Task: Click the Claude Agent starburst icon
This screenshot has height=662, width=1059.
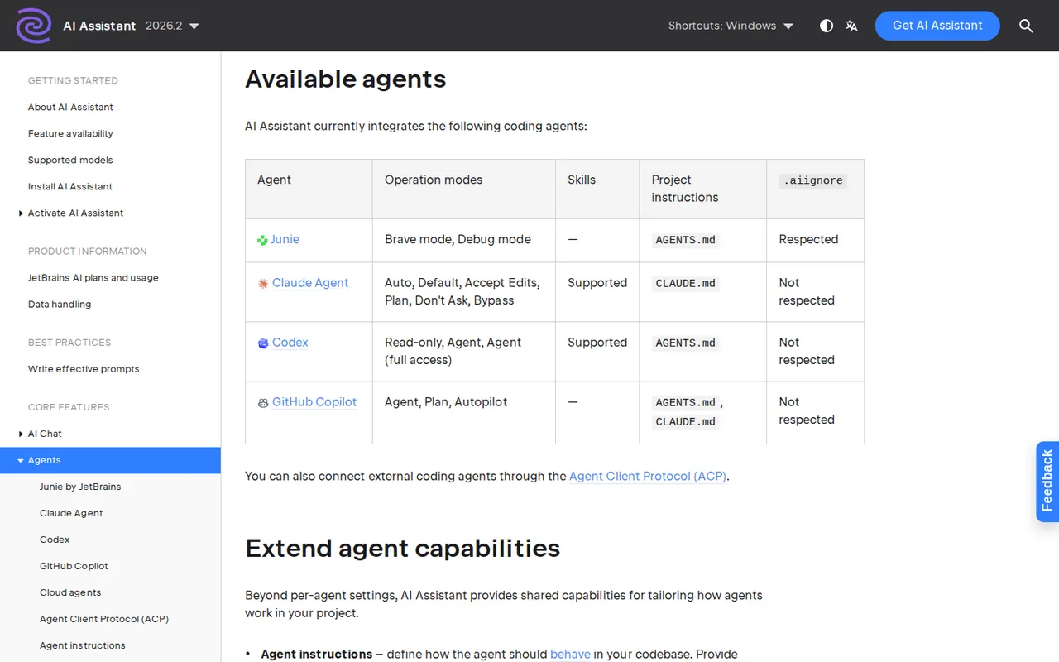Action: pyautogui.click(x=263, y=283)
